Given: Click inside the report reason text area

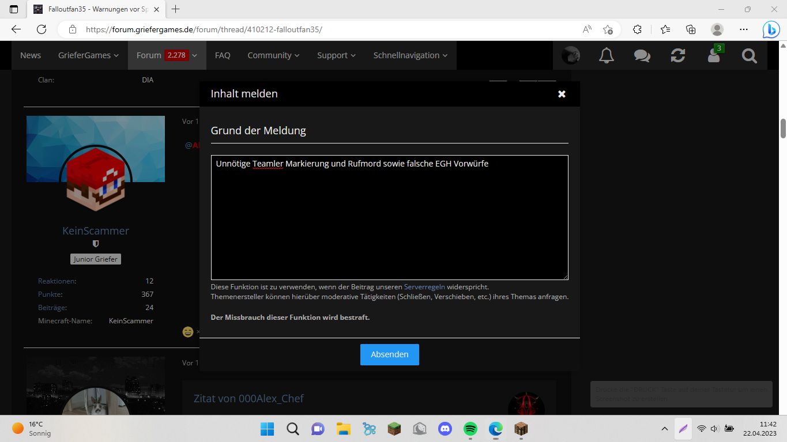Looking at the screenshot, I should 390,218.
